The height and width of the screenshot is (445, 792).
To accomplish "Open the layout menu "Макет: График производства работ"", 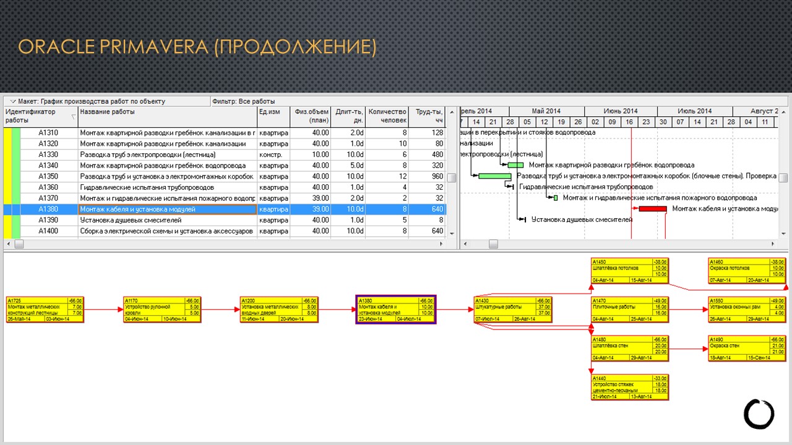I will (91, 101).
